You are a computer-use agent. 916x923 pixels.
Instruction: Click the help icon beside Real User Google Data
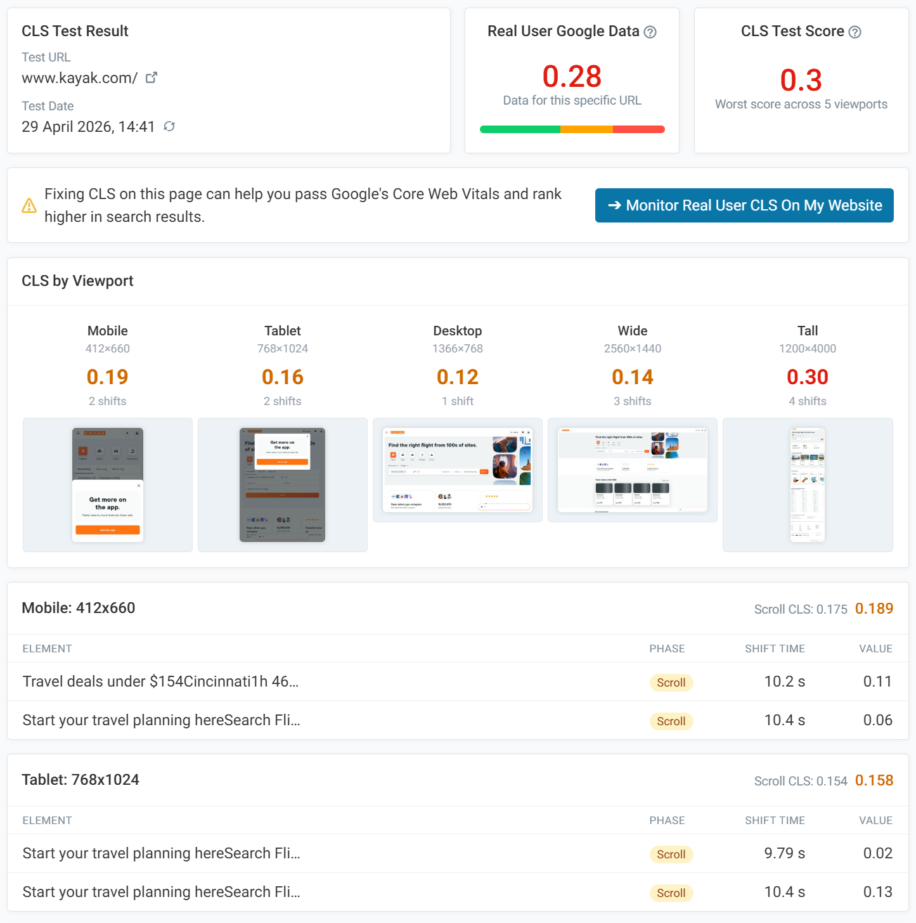(650, 32)
